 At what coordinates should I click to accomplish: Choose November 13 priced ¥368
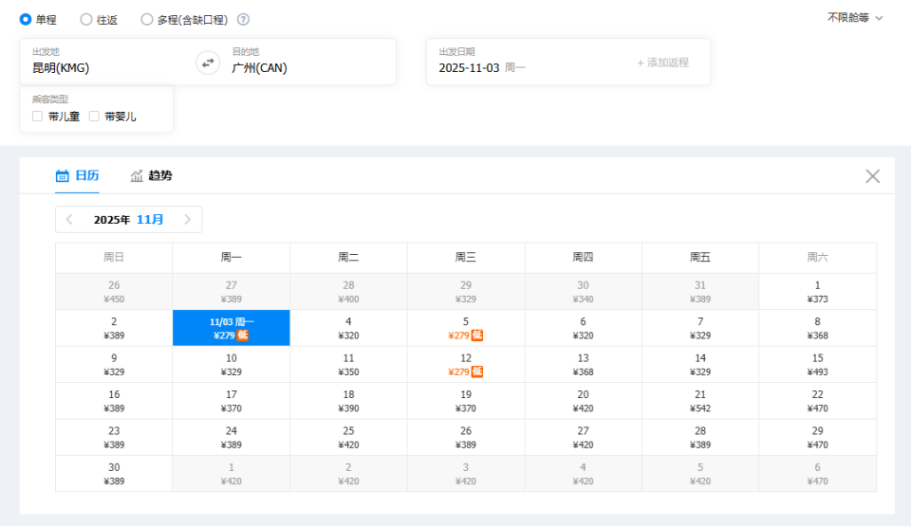[x=584, y=365]
